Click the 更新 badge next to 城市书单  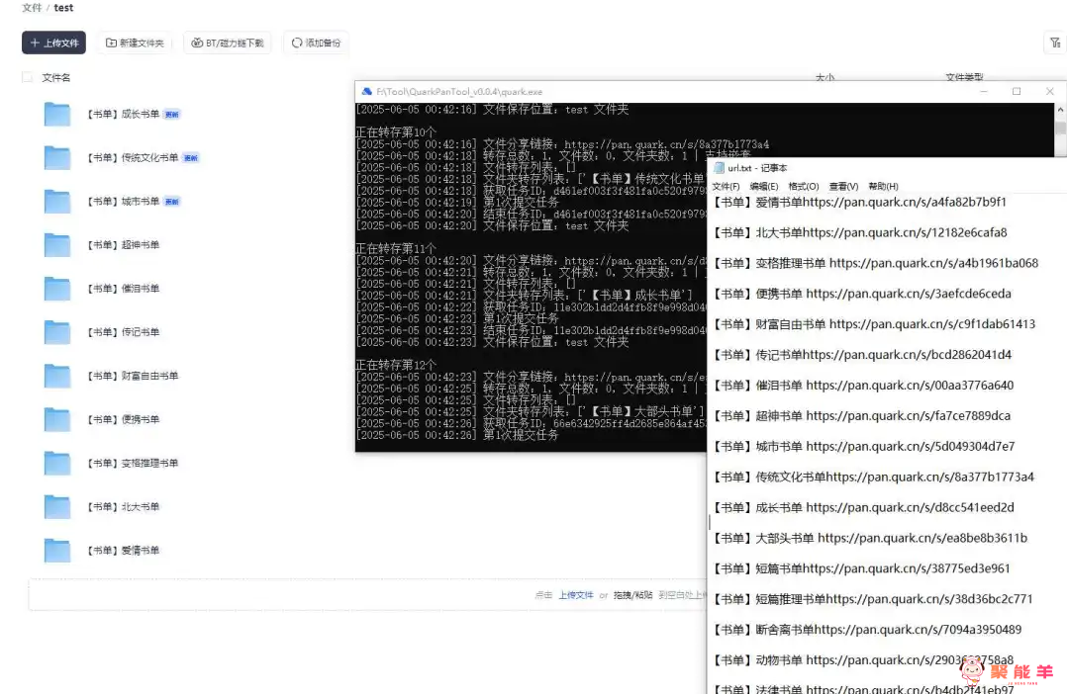(171, 202)
